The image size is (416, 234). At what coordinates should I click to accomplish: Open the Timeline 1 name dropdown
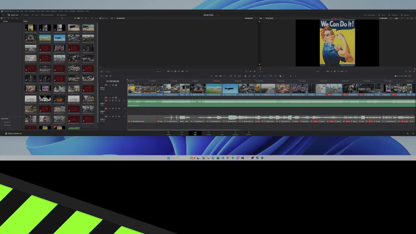coord(337,18)
